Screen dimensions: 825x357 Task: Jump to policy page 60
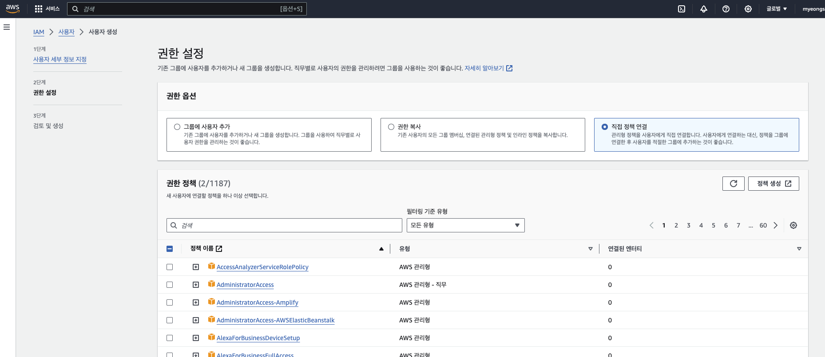tap(763, 225)
